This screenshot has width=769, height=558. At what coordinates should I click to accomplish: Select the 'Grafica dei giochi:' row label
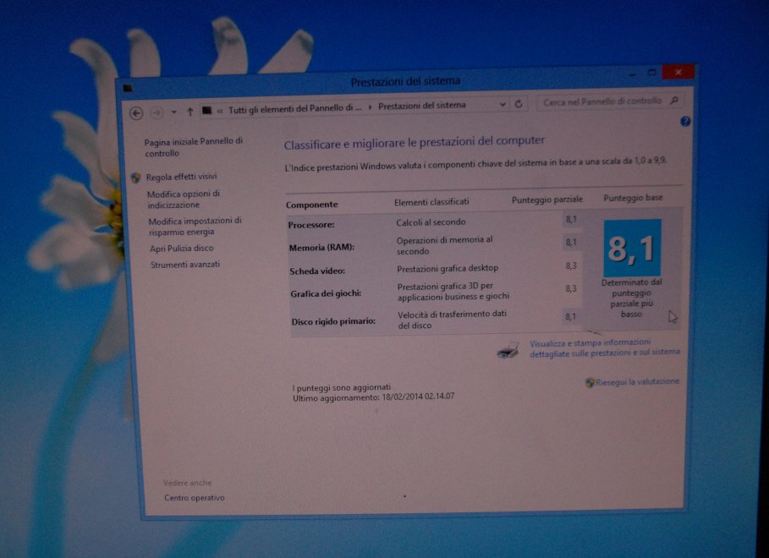[x=326, y=293]
